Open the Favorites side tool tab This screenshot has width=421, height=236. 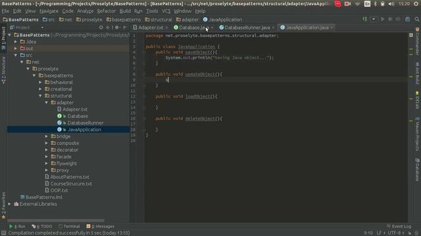pos(3,205)
